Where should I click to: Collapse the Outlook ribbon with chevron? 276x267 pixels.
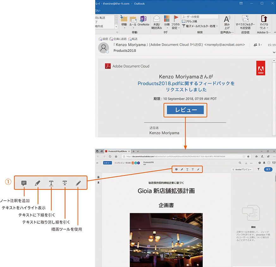point(275,32)
